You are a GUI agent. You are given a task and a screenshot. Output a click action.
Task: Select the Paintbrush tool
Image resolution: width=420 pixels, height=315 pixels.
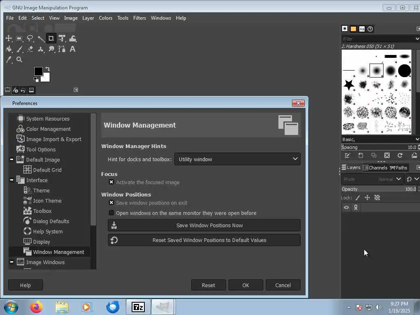tap(19, 49)
